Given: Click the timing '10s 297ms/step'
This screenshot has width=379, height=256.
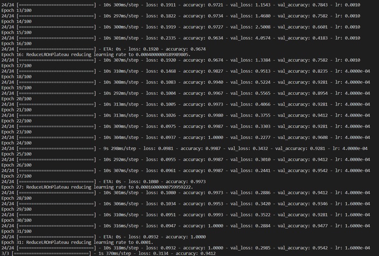Looking at the screenshot, I should click(x=121, y=16).
